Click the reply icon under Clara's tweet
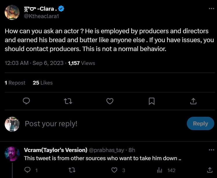Screen dimensions: 217x178 (x=27, y=101)
